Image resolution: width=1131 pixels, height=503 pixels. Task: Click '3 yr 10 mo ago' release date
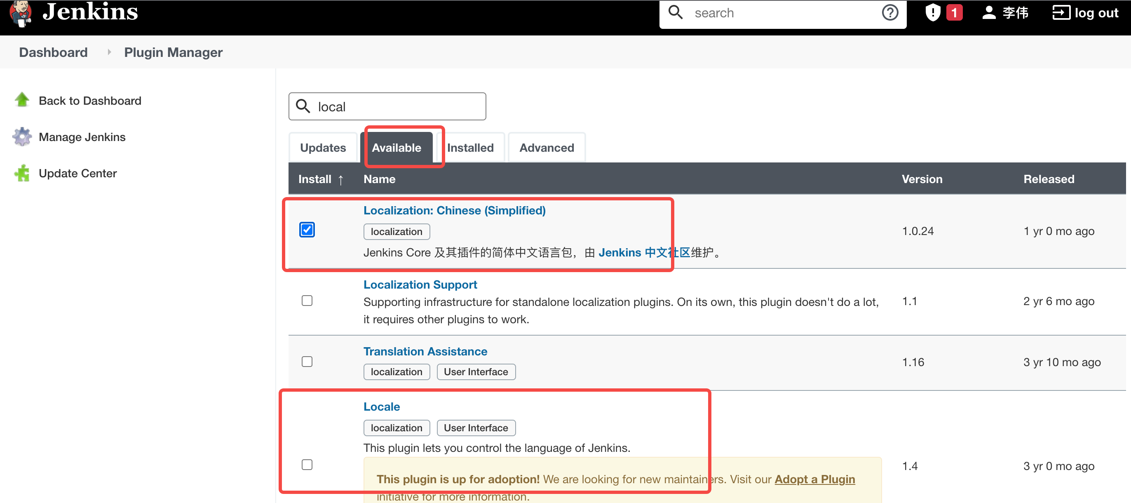click(1062, 362)
